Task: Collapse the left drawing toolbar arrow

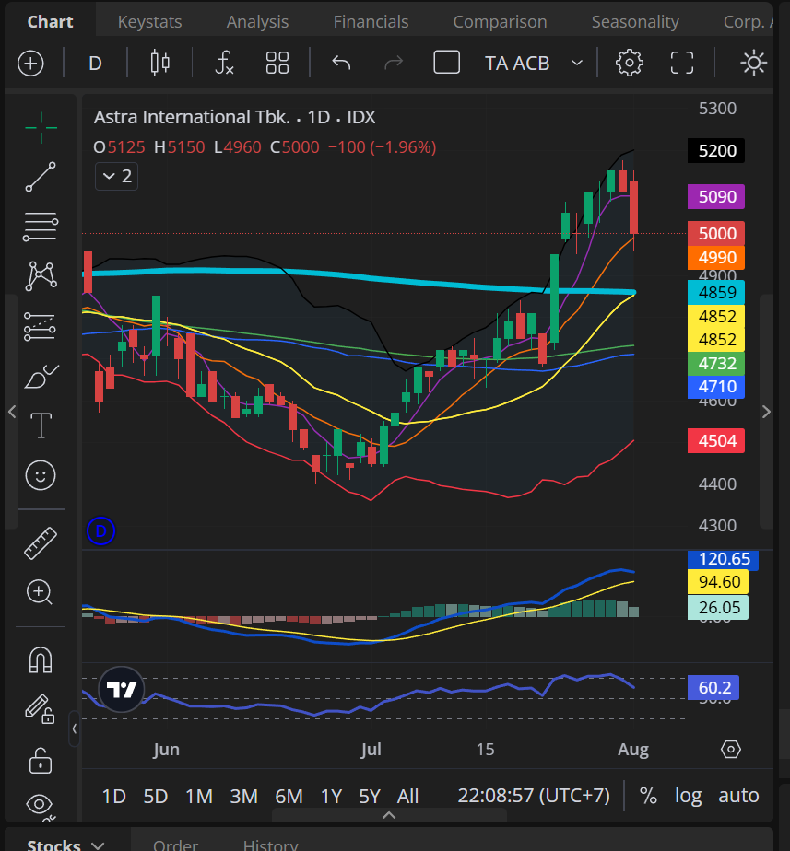Action: pyautogui.click(x=75, y=729)
